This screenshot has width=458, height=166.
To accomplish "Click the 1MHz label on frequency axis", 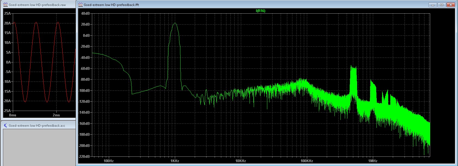I will click(373, 161).
